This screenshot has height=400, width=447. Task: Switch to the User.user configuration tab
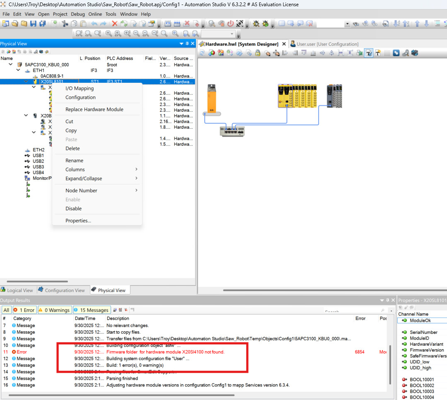324,44
